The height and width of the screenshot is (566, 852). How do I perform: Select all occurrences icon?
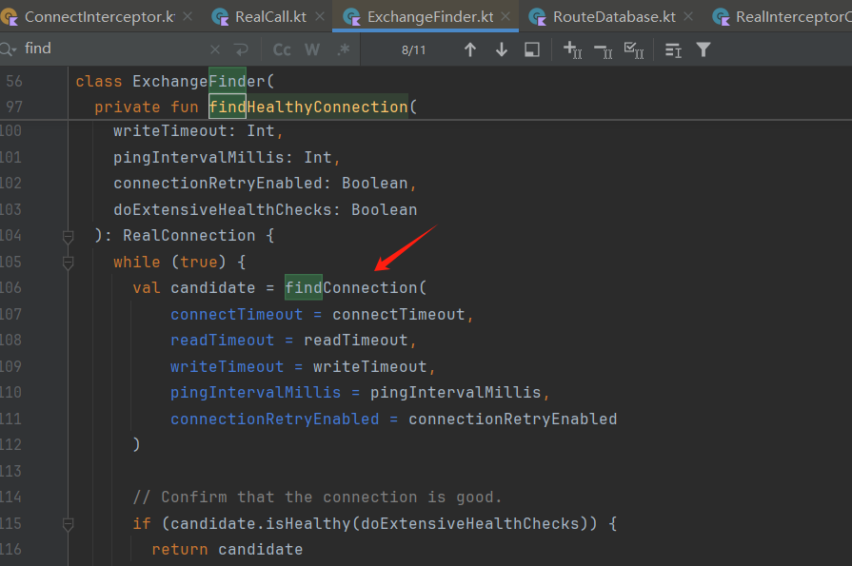click(634, 50)
